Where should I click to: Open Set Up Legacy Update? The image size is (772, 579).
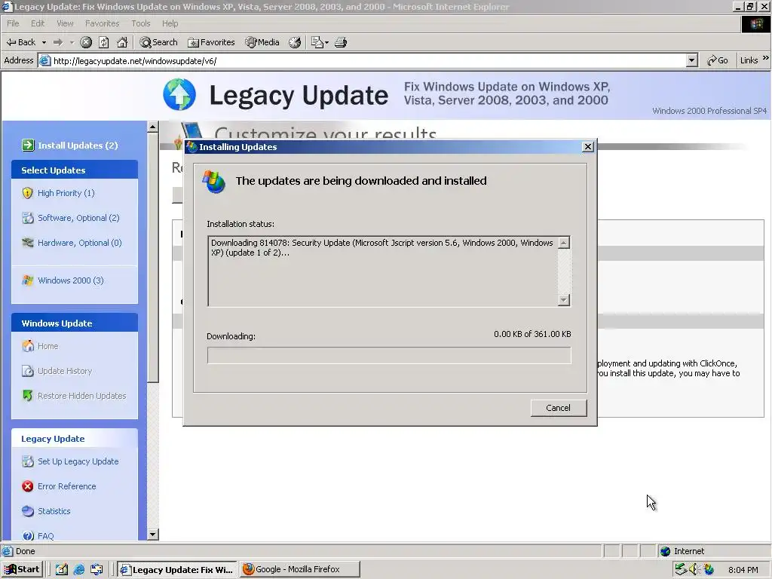point(78,461)
